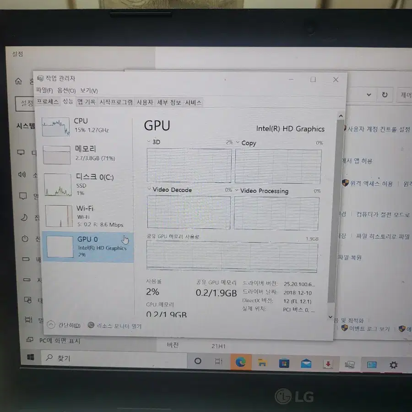Open Microsoft Store from the taskbar

(284, 363)
